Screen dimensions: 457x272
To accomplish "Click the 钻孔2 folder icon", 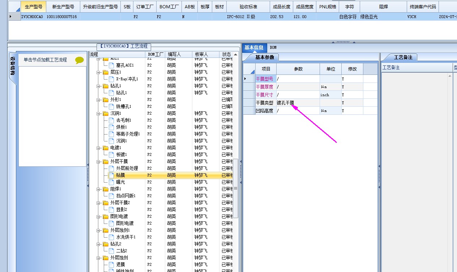I will [x=106, y=244].
